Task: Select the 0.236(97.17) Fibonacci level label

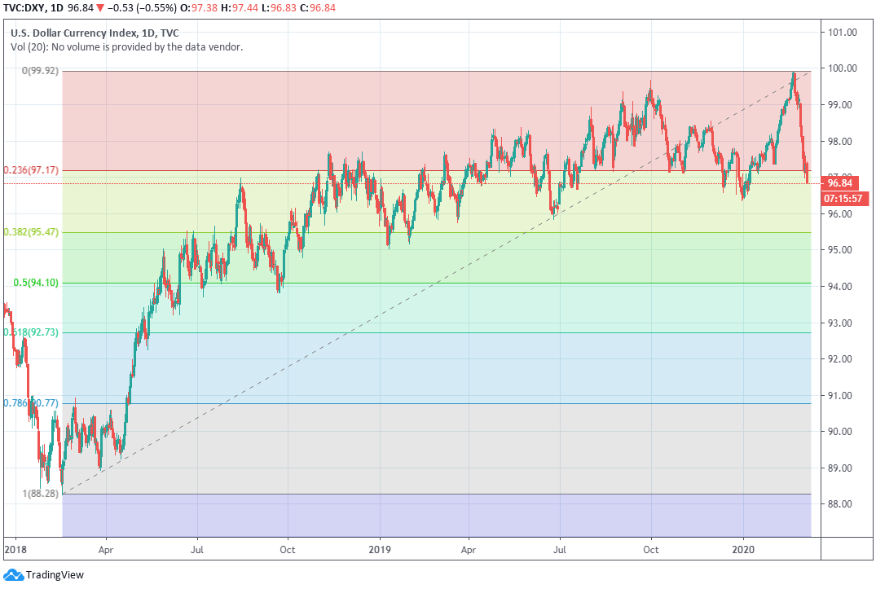Action: tap(32, 170)
